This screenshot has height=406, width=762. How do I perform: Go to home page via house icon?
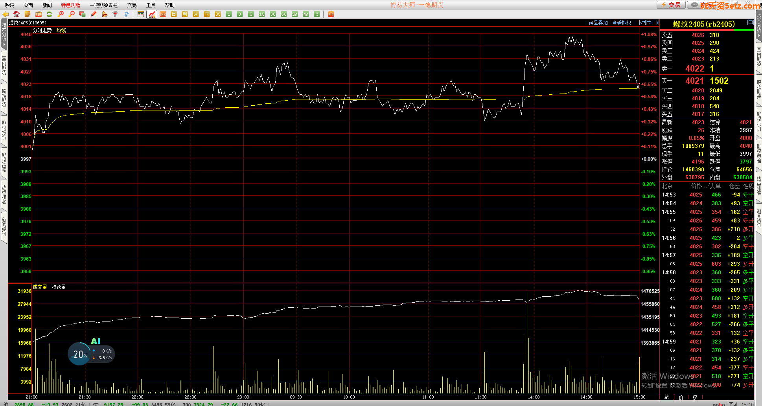17,14
